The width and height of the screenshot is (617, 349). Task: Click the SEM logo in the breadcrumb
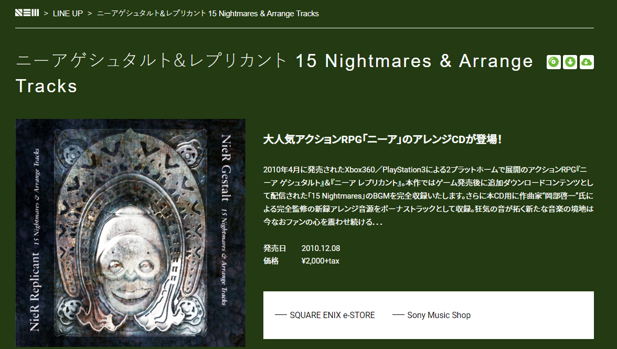pyautogui.click(x=27, y=13)
